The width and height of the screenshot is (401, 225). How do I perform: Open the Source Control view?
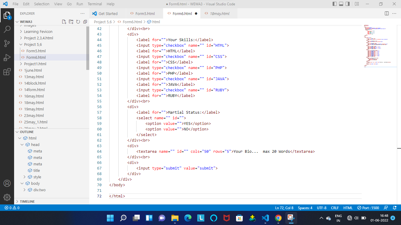click(7, 43)
